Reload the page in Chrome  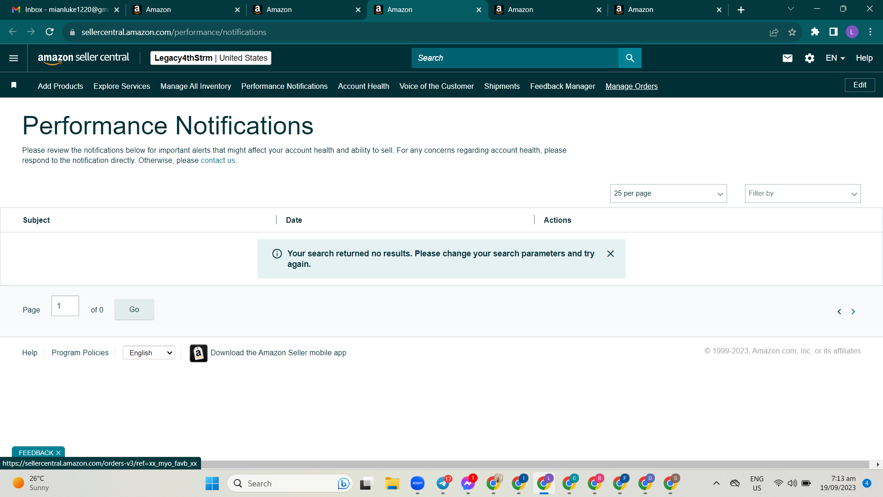coord(50,32)
